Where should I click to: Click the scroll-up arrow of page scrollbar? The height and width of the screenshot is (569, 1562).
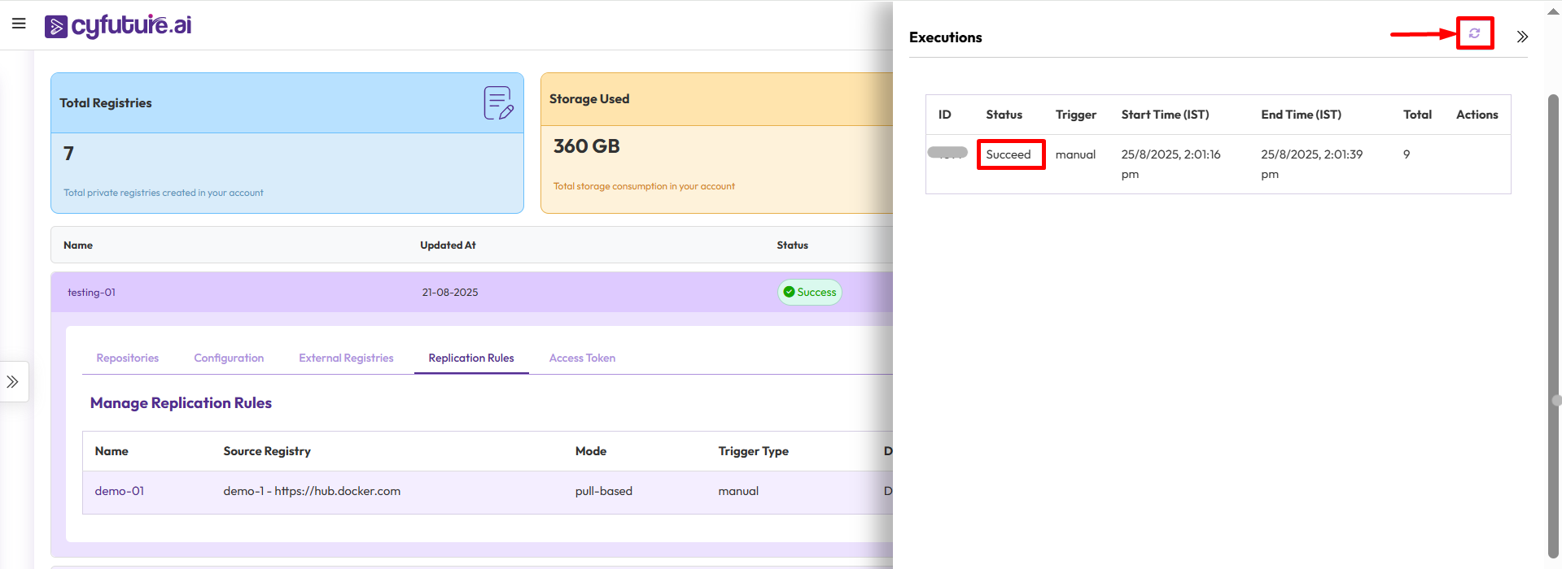tap(1553, 11)
